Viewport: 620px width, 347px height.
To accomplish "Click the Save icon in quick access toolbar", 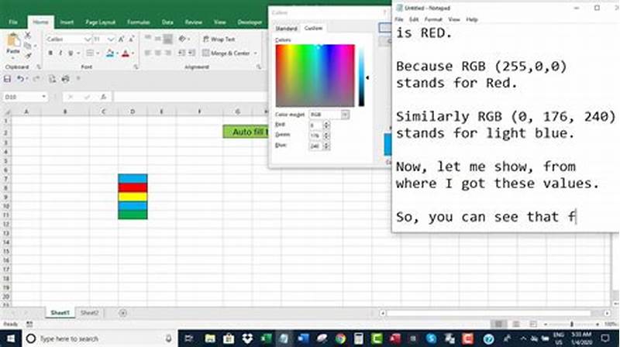I will click(x=7, y=79).
